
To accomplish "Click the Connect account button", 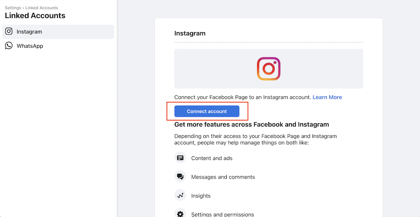I will 207,111.
